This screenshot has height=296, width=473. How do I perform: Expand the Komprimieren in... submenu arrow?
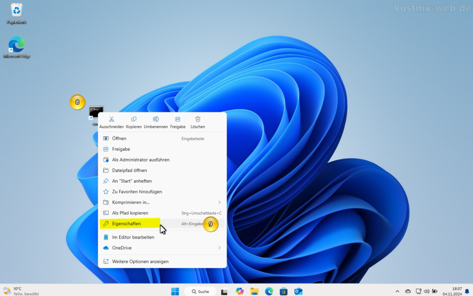219,202
